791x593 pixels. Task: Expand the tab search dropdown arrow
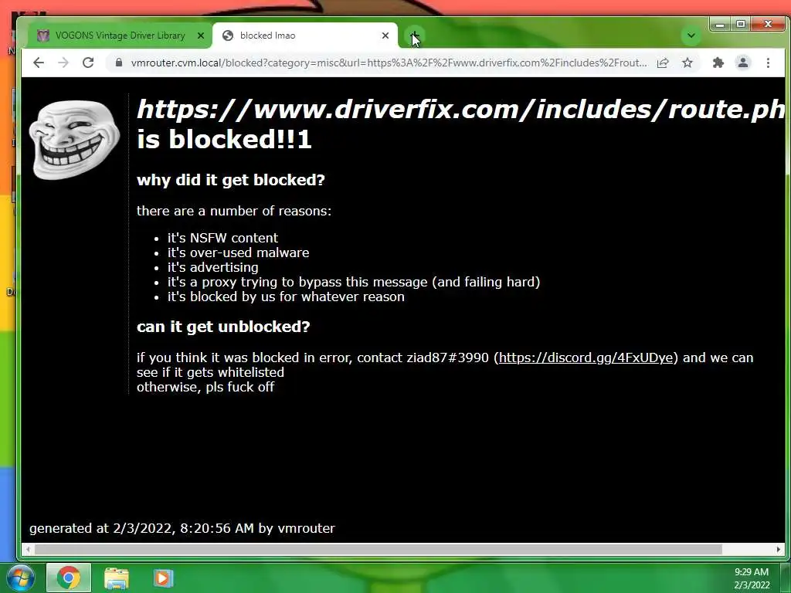click(x=691, y=36)
